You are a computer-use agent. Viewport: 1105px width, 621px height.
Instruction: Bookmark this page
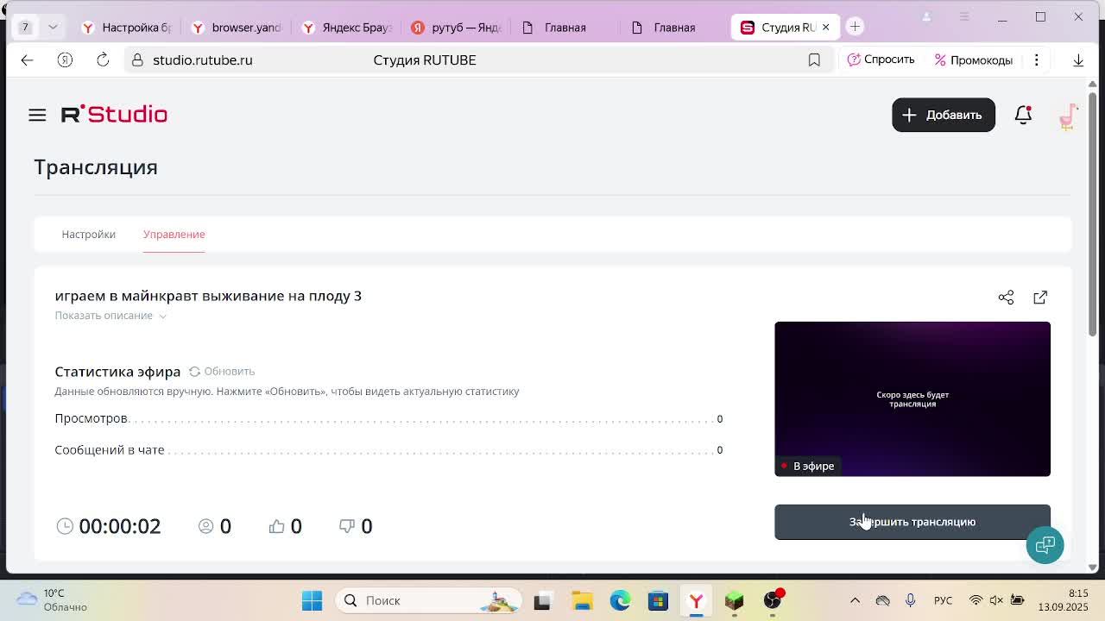tap(814, 60)
